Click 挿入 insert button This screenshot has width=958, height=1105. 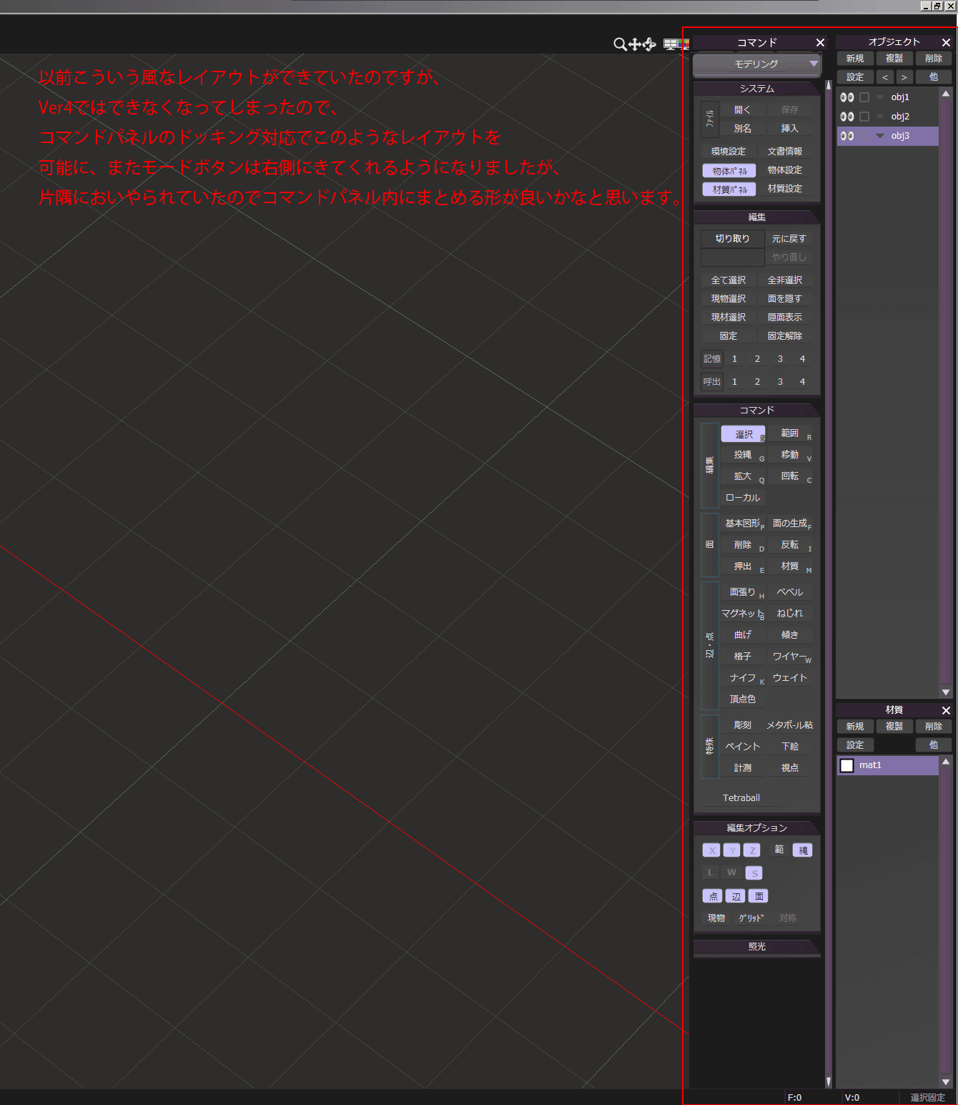(789, 129)
